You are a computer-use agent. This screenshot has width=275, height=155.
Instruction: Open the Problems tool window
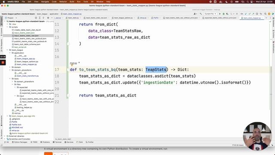[45, 142]
